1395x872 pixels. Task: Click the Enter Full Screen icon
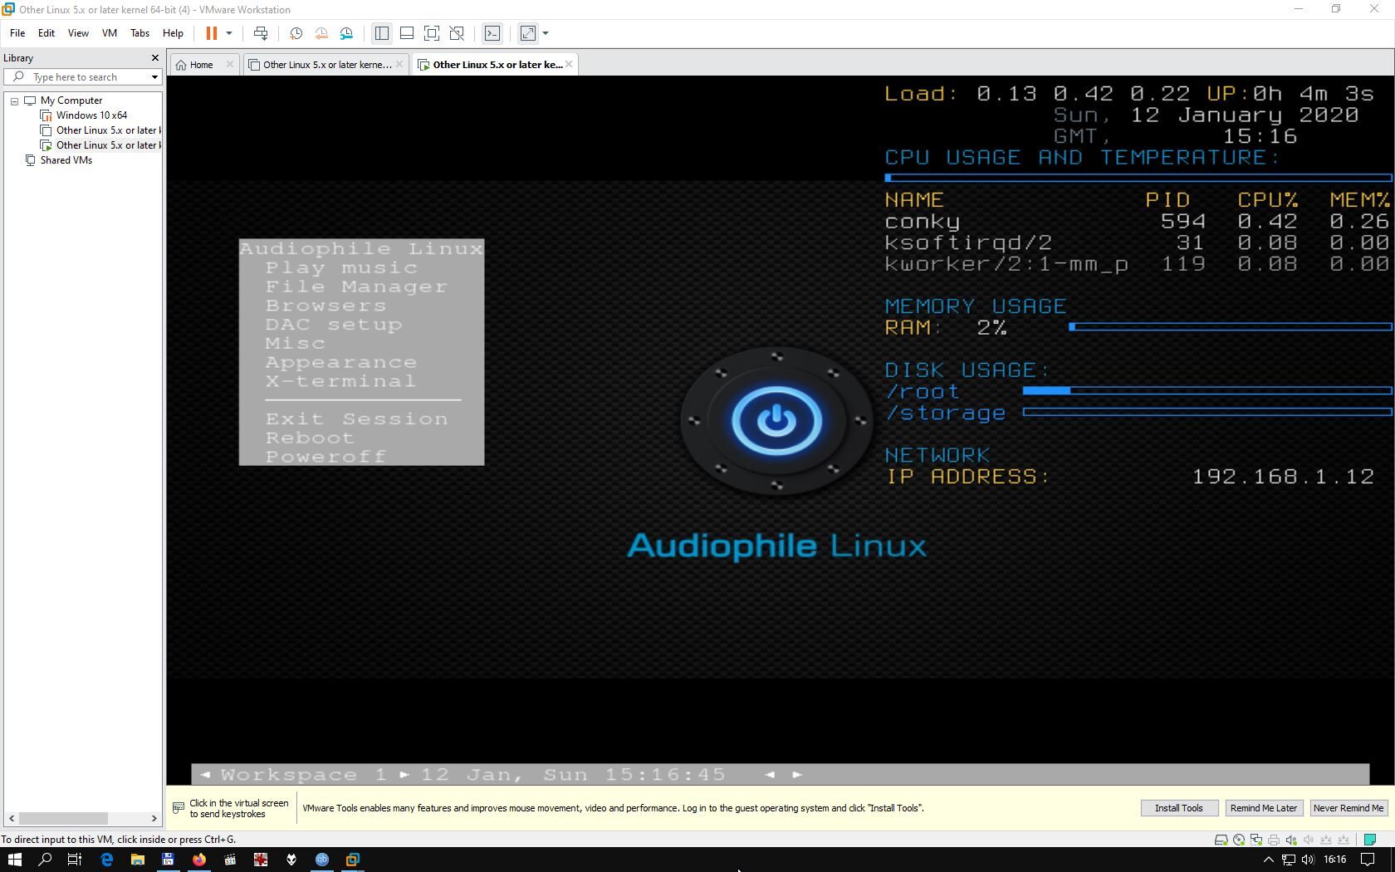pos(432,33)
